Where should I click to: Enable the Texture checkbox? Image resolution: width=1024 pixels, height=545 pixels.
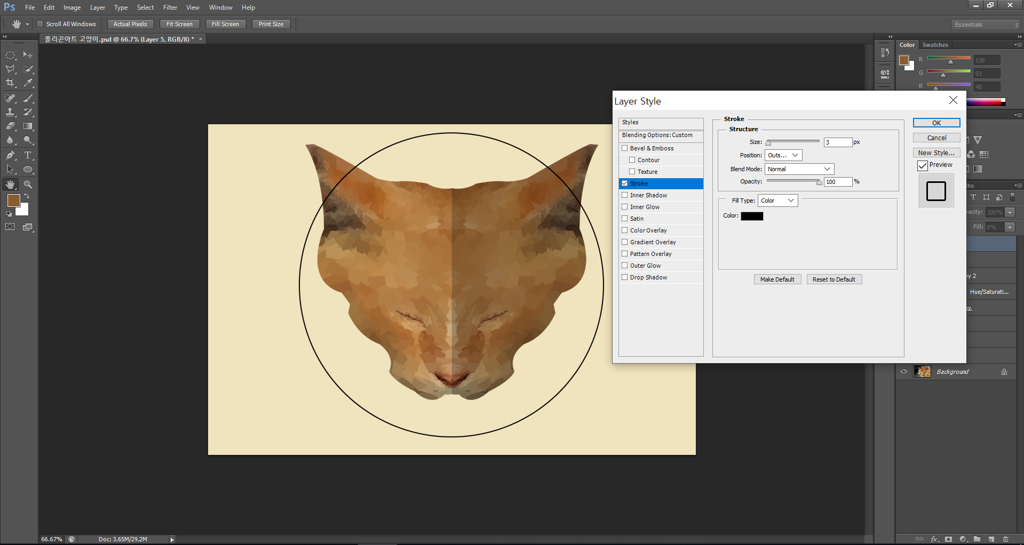[632, 172]
